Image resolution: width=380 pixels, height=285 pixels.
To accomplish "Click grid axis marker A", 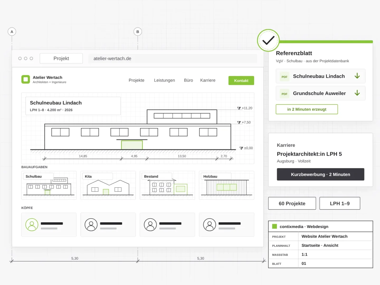I will pyautogui.click(x=12, y=32).
